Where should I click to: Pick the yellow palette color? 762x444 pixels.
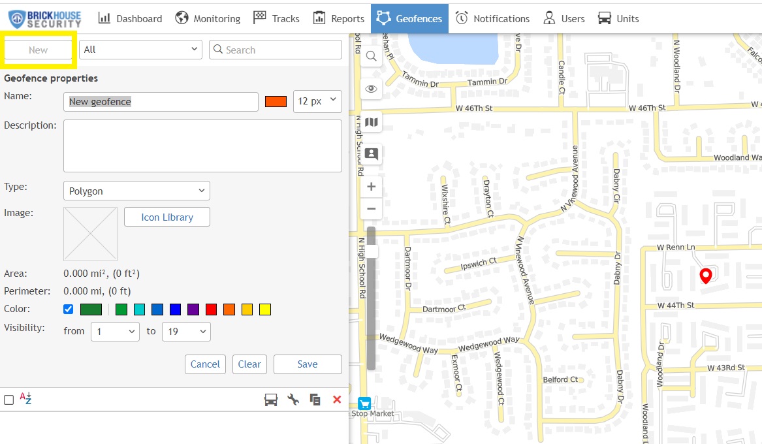pyautogui.click(x=265, y=309)
